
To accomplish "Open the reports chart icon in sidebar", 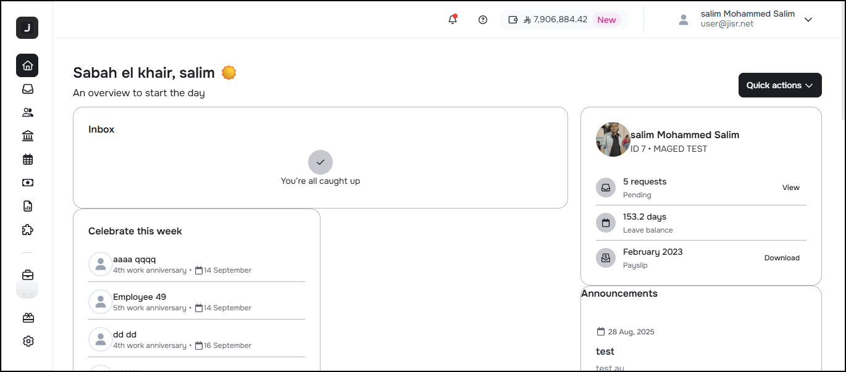I will click(x=27, y=206).
